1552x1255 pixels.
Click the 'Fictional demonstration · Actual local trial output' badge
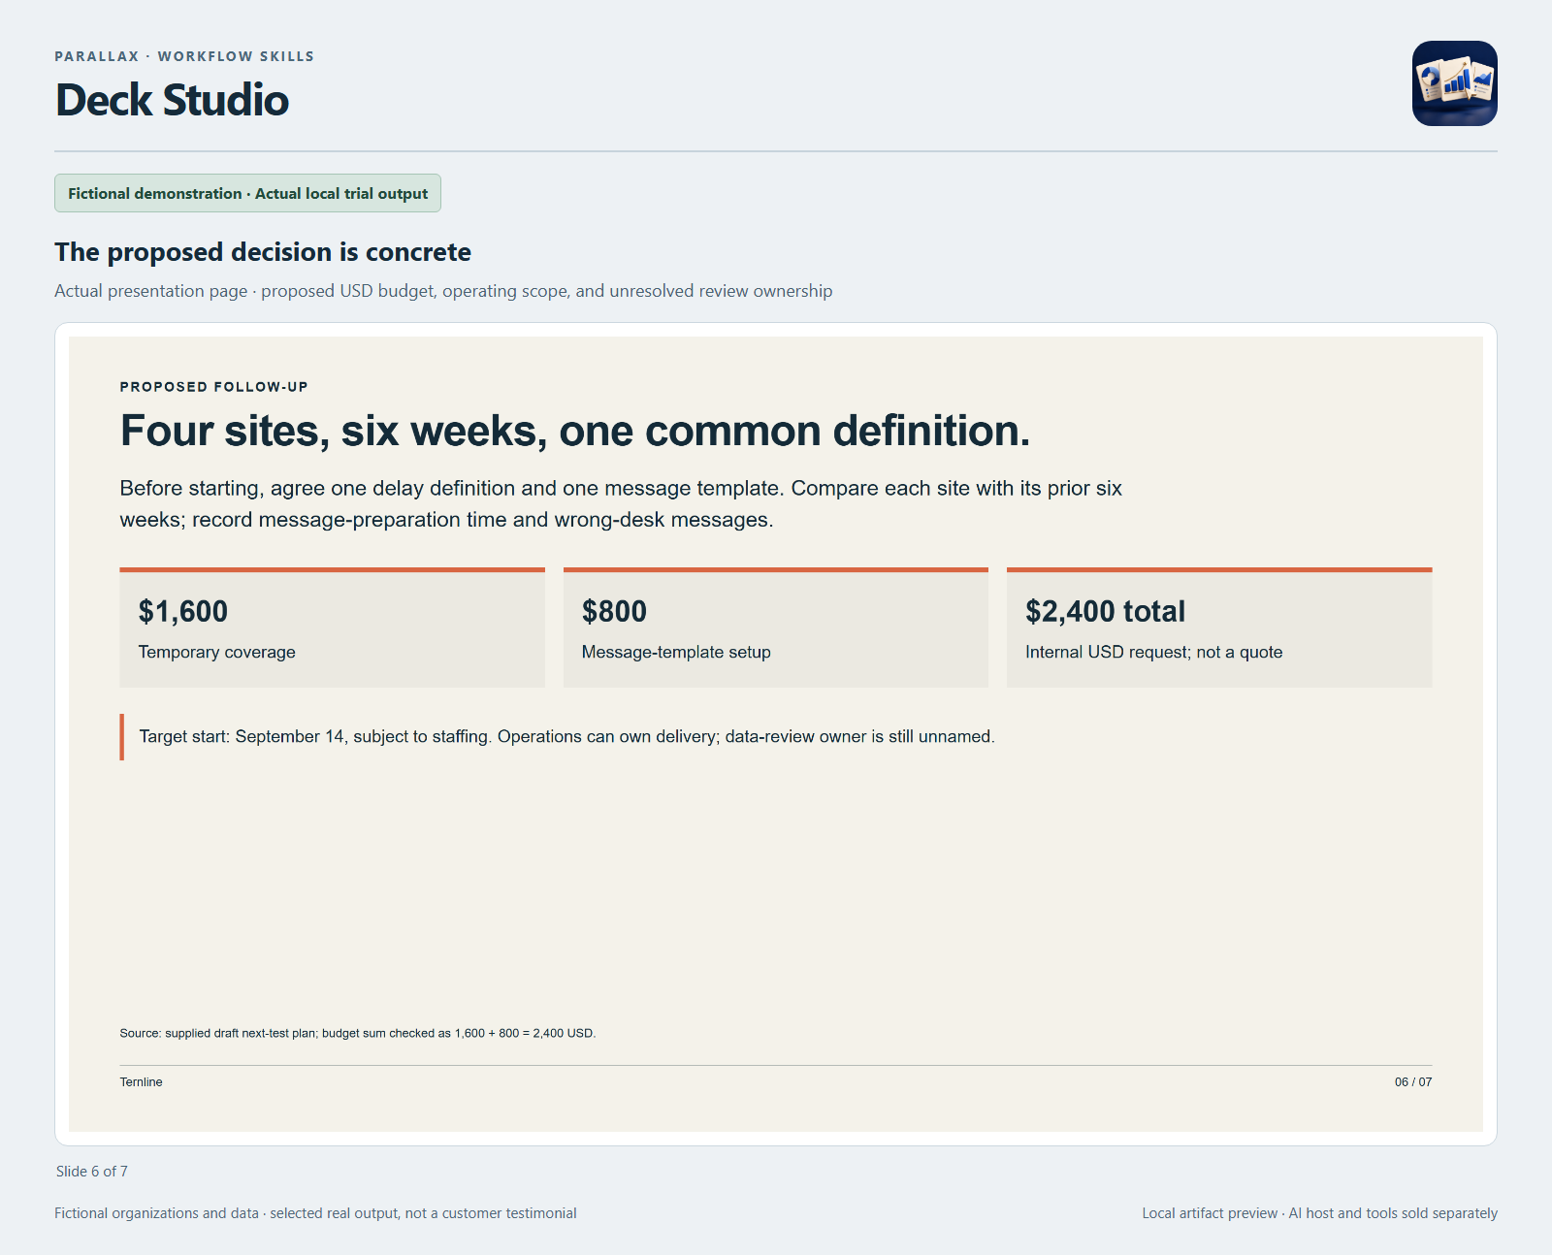(x=247, y=193)
